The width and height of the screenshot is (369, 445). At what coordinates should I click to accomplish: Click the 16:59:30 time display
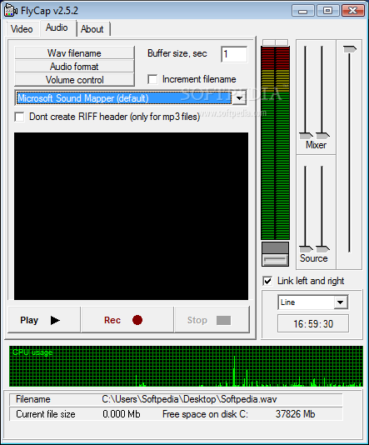[313, 323]
